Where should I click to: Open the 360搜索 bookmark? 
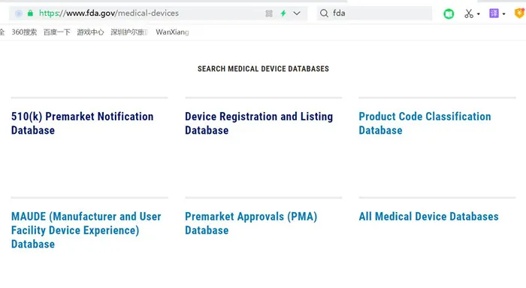pos(24,32)
